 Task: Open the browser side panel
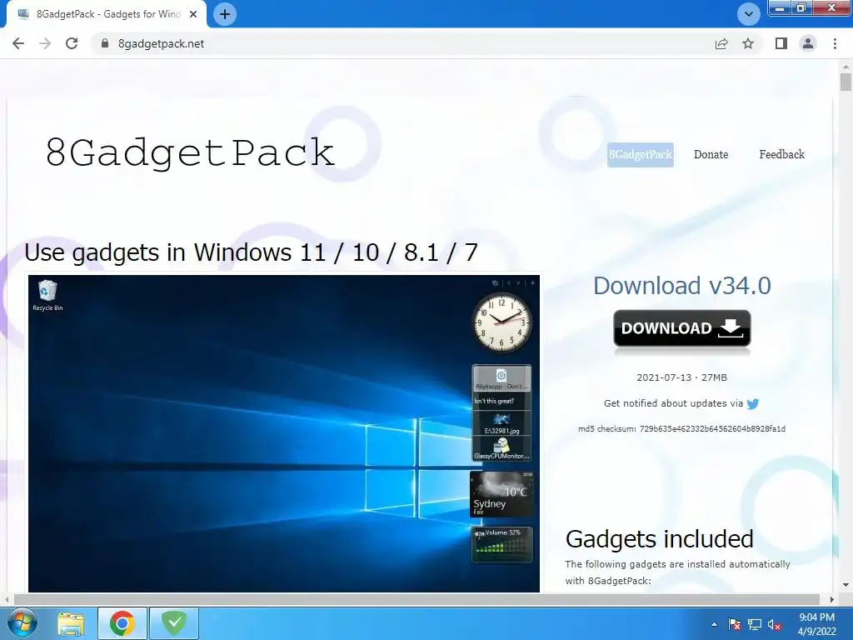[781, 43]
